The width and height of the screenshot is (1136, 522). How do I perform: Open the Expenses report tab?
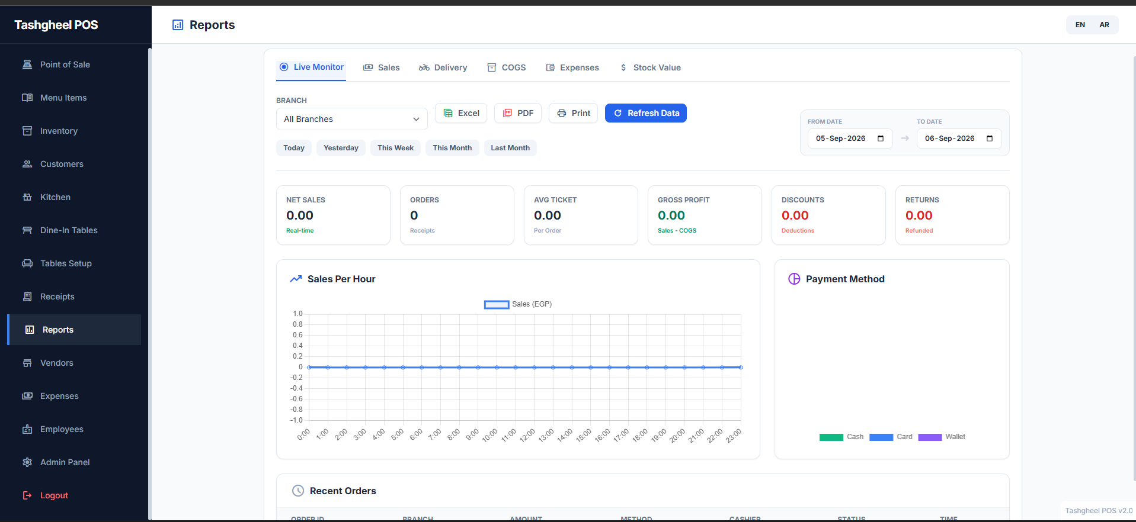coord(572,67)
